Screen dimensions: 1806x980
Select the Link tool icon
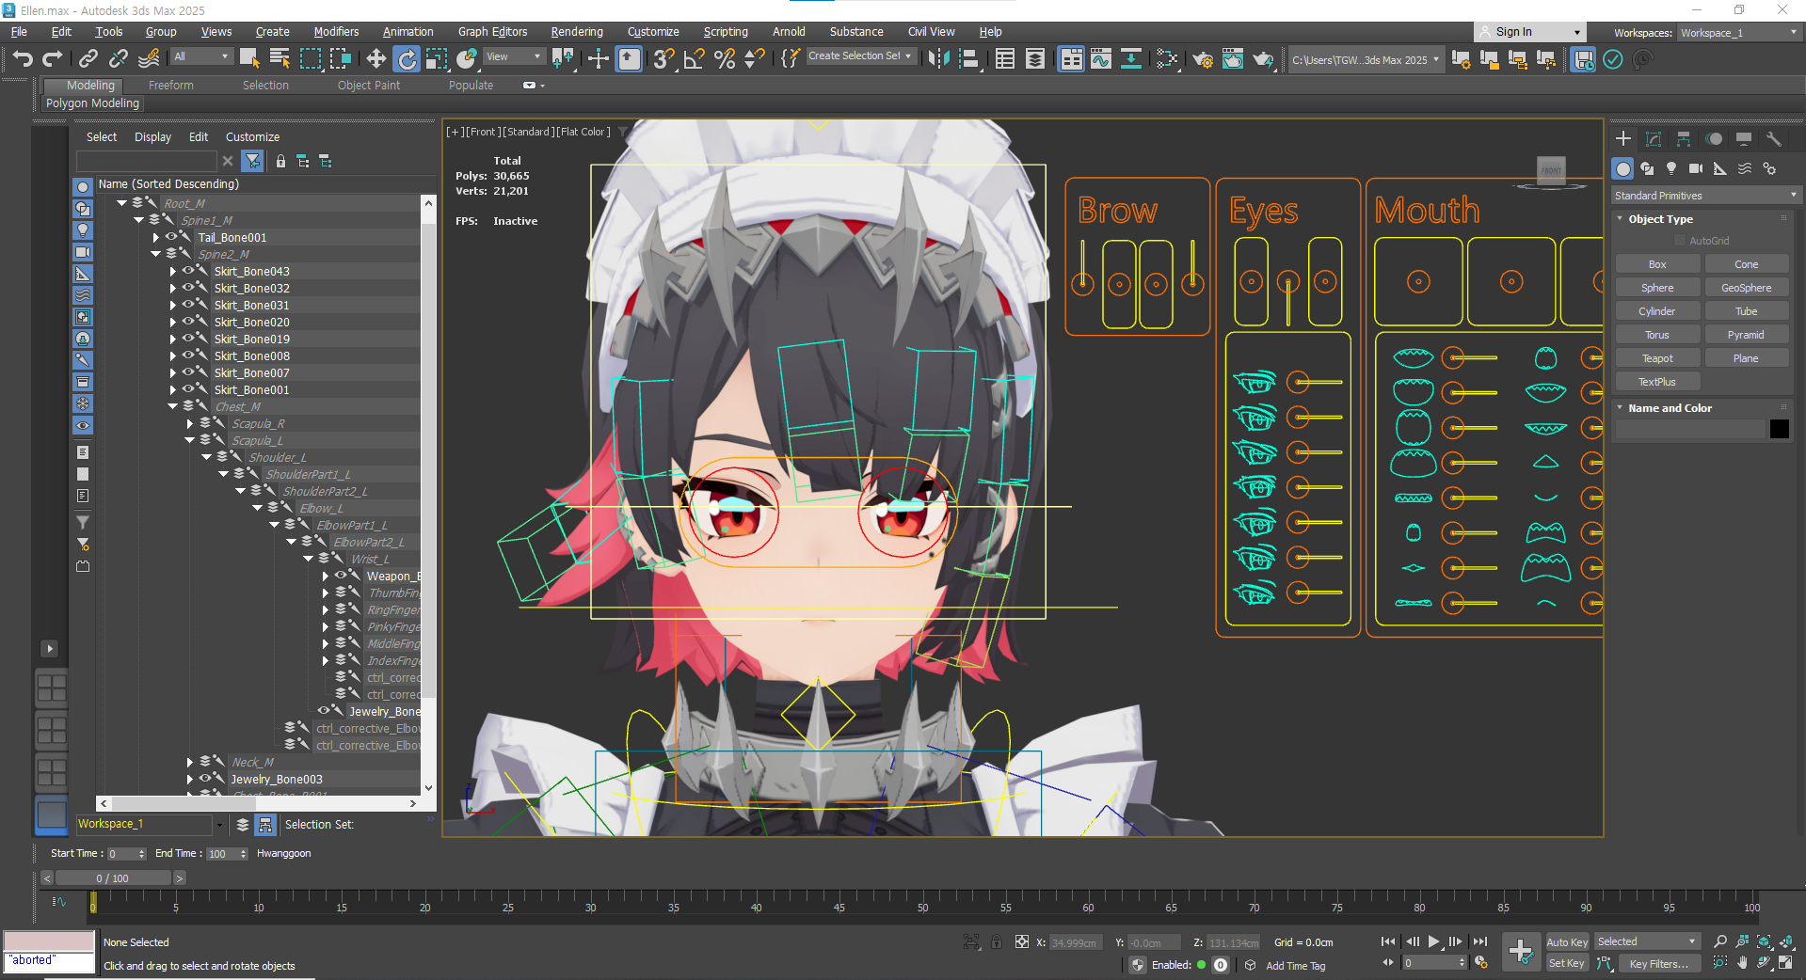[88, 59]
